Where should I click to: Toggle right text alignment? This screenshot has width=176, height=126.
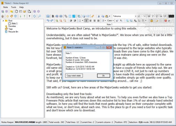(x=94, y=21)
